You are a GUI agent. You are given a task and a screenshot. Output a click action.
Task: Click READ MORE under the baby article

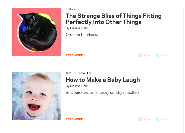point(75,119)
